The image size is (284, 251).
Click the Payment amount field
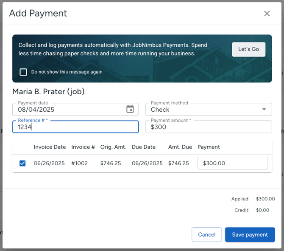pos(208,127)
